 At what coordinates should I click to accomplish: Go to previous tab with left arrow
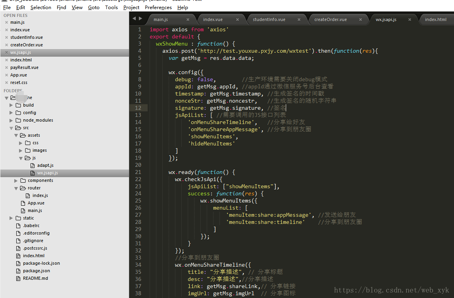pos(134,19)
